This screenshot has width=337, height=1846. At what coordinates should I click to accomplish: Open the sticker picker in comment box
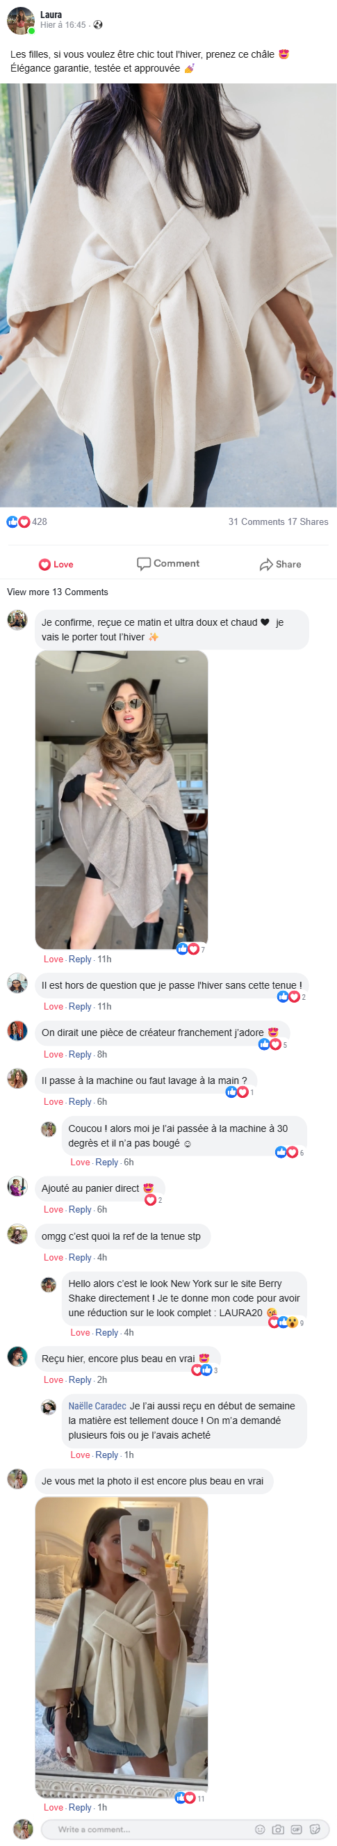315,1829
